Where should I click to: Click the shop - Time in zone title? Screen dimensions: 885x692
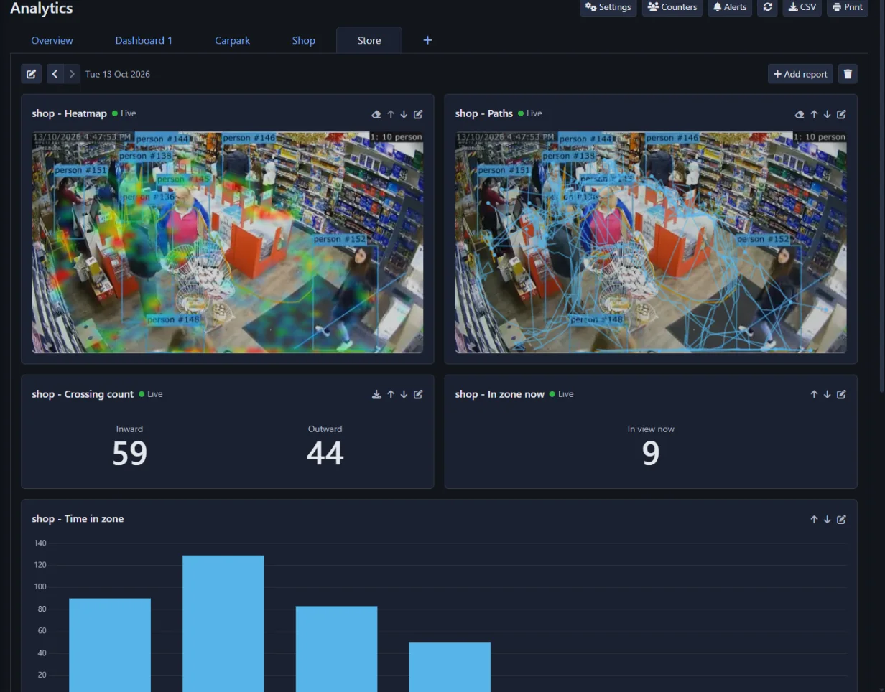78,519
